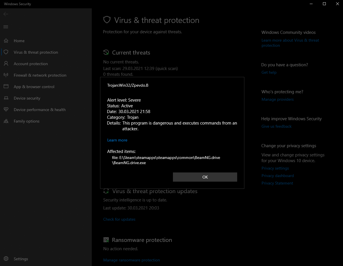
Task: Click Give us feedback link
Action: click(276, 126)
